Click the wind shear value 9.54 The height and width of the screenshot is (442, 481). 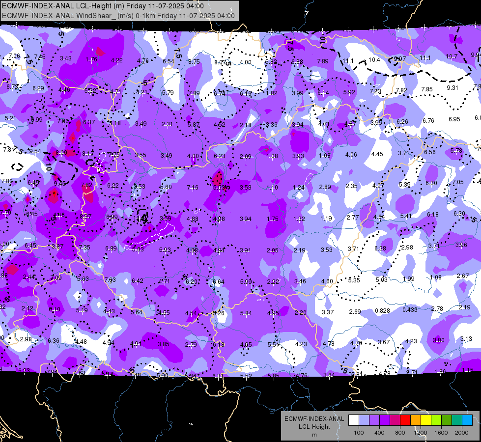(35, 151)
